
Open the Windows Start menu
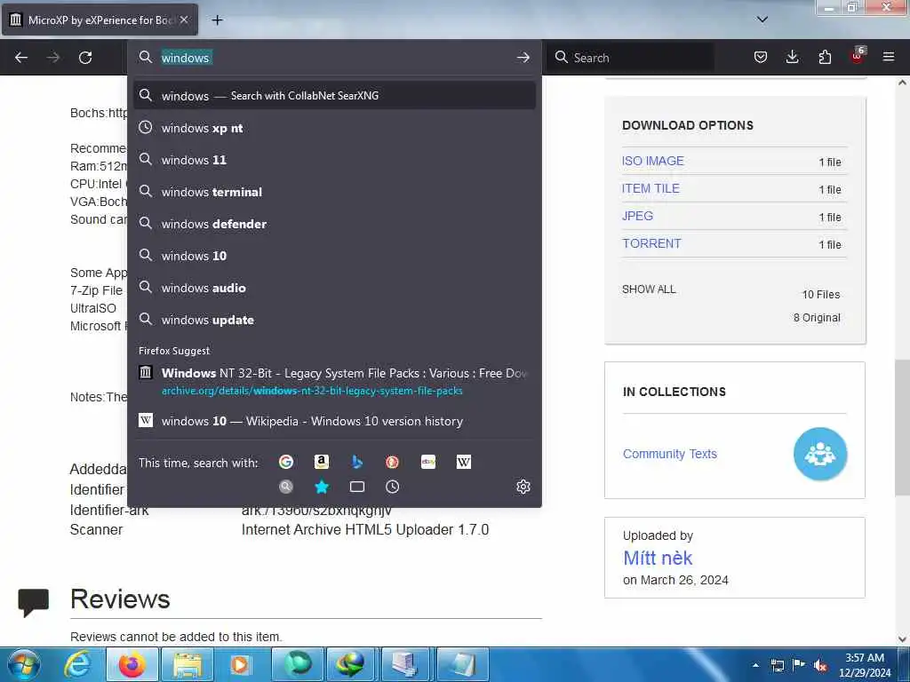(x=24, y=664)
